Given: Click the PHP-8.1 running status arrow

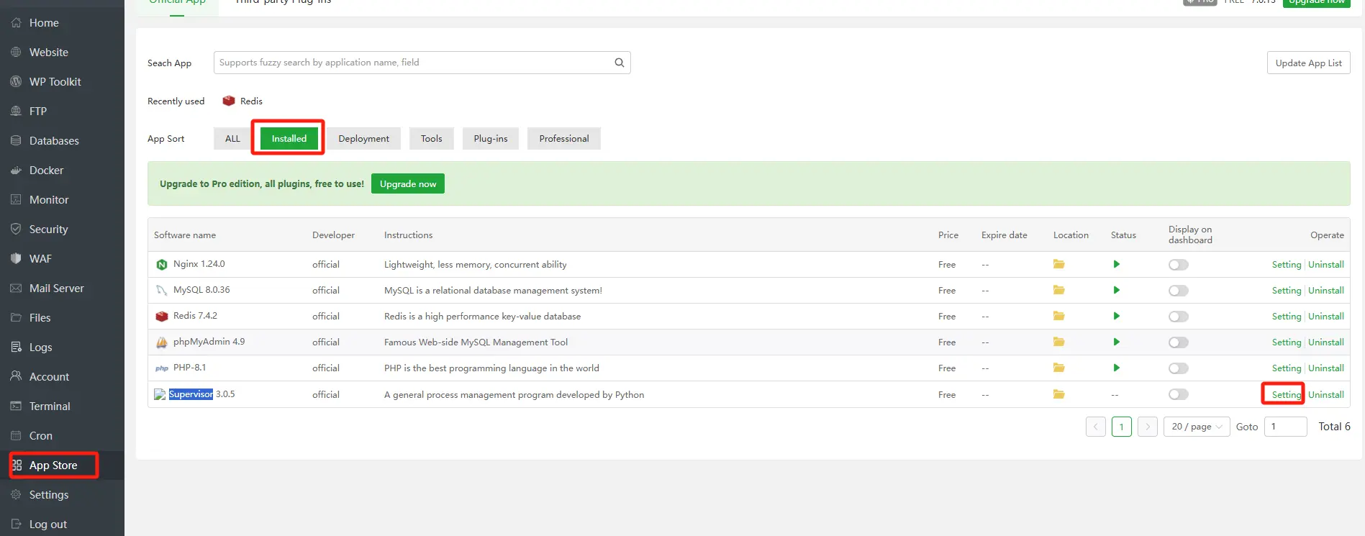Looking at the screenshot, I should tap(1116, 368).
